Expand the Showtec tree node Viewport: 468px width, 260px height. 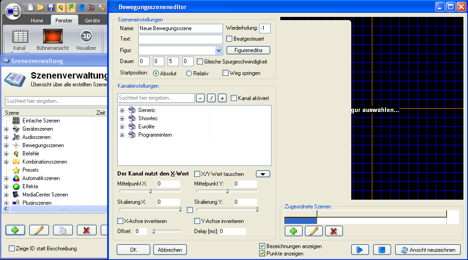click(122, 118)
